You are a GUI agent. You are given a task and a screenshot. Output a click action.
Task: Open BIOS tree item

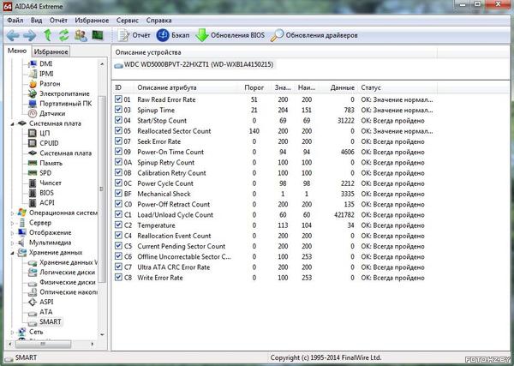pos(46,193)
